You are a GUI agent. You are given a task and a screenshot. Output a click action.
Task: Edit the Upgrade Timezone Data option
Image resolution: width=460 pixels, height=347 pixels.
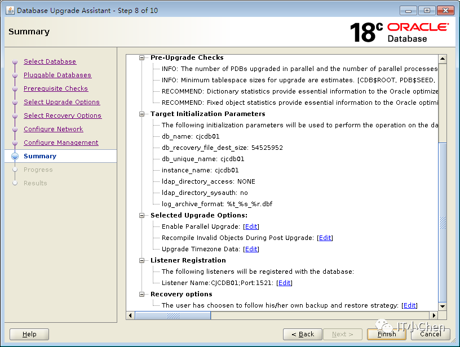tap(251, 249)
